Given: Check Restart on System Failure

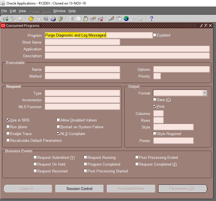Looking at the screenshot, I should pyautogui.click(x=58, y=127).
